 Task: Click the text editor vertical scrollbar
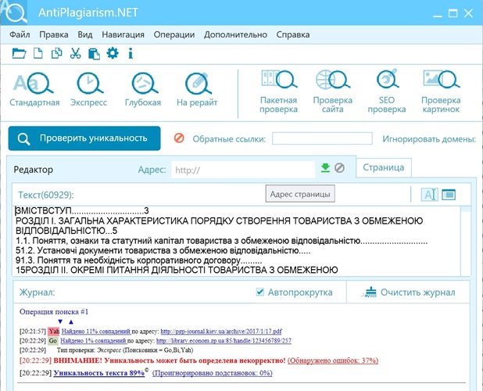466,241
